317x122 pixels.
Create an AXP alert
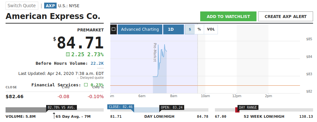click(286, 16)
